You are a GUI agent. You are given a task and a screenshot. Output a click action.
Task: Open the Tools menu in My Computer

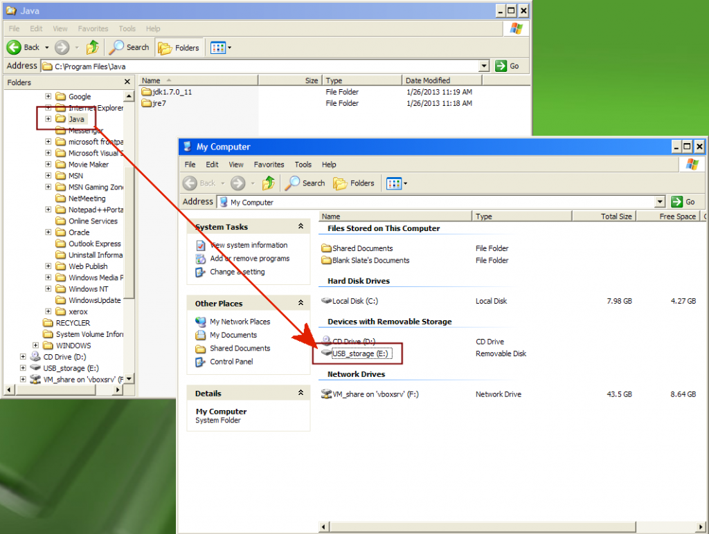(303, 165)
